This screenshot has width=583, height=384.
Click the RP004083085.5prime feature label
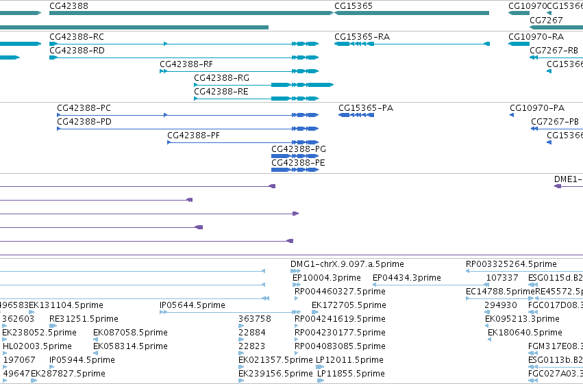pyautogui.click(x=340, y=346)
